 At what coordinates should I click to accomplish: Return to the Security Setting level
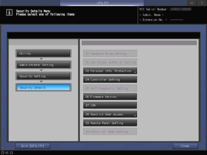(x=43, y=76)
